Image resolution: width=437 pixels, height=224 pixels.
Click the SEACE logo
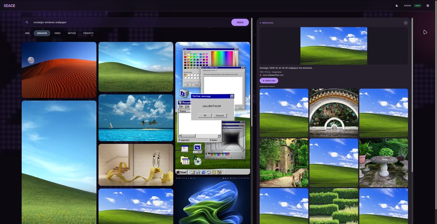point(10,6)
